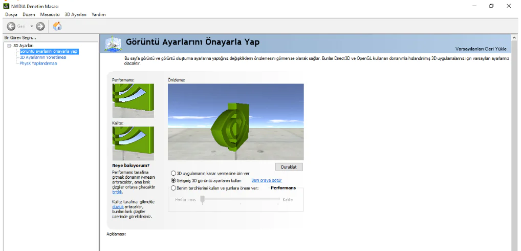Click the Performans–Kalite slider handle

pyautogui.click(x=203, y=199)
